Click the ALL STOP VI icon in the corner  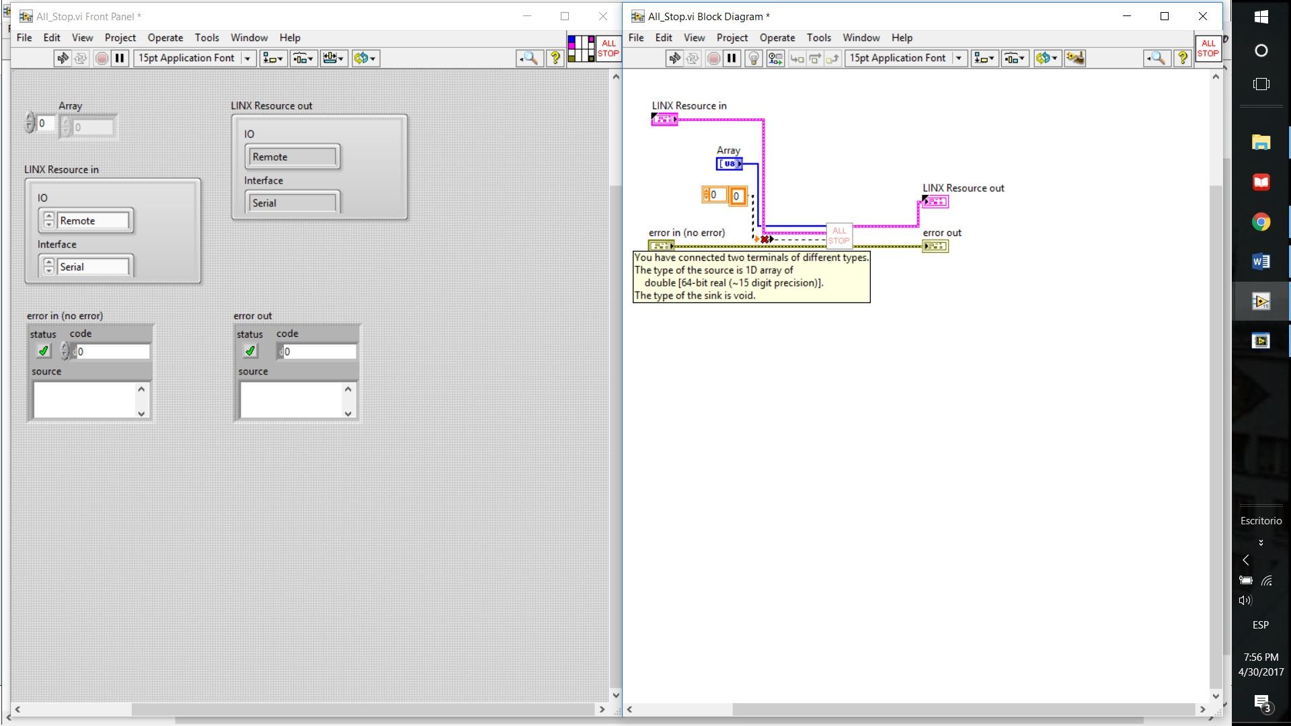pos(1208,49)
